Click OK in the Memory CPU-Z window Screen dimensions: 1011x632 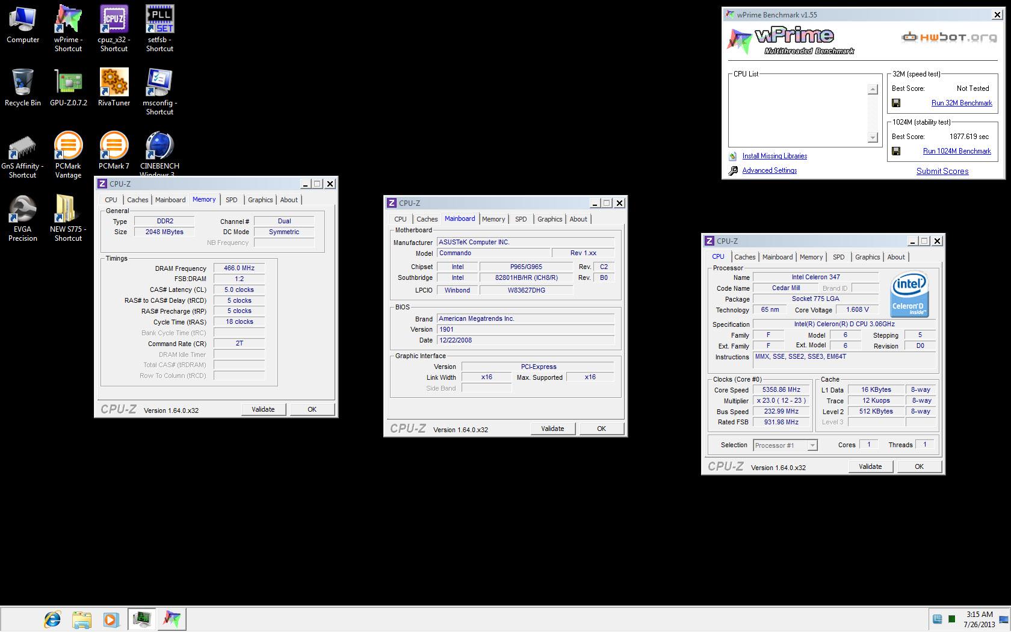point(312,409)
